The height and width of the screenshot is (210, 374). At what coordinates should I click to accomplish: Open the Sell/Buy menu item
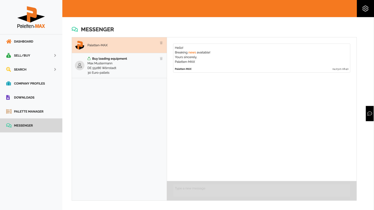pos(22,55)
